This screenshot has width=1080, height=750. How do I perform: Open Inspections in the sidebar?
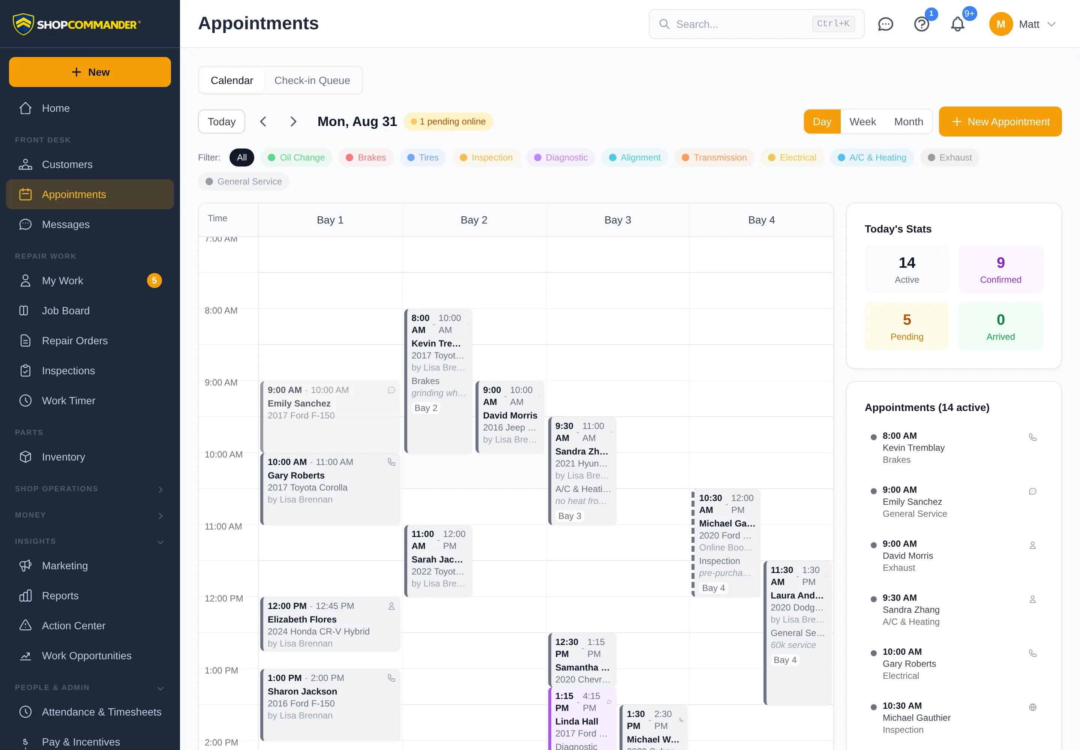pyautogui.click(x=90, y=371)
